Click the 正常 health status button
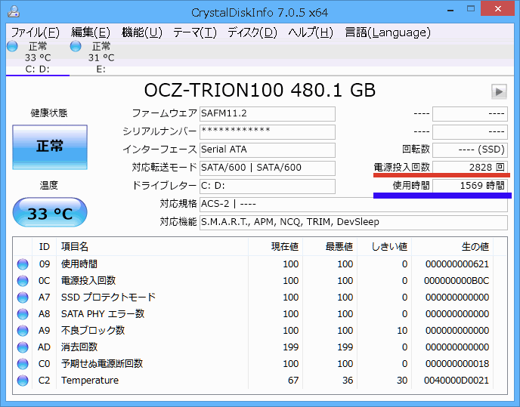Screen dimensions: 520x407 [50, 147]
